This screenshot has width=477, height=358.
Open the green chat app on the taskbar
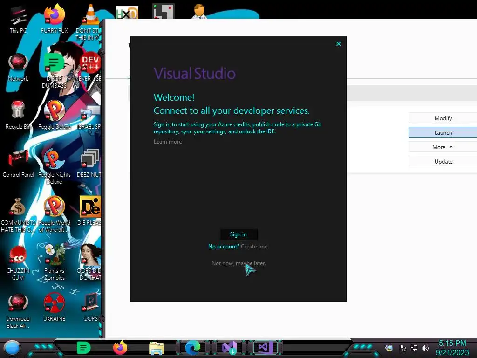(84, 348)
